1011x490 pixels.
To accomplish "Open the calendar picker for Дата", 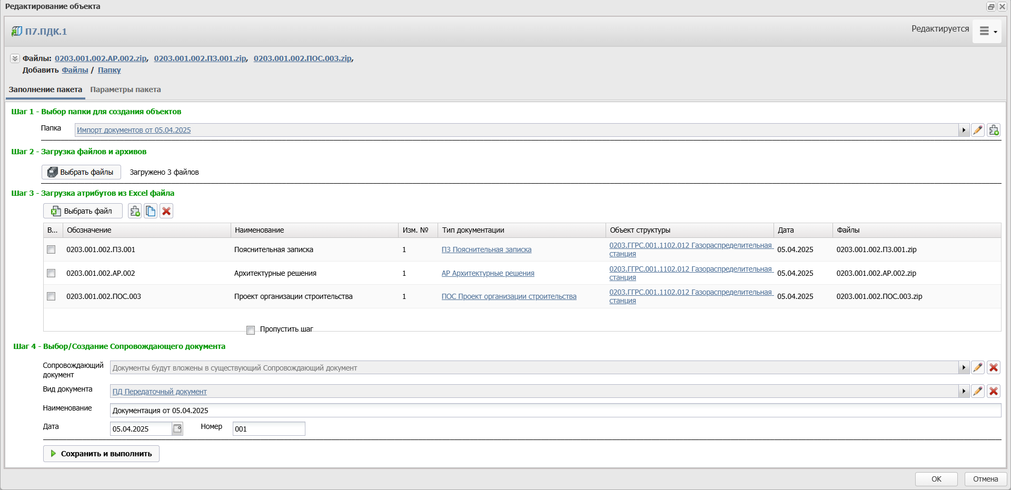I will [177, 428].
